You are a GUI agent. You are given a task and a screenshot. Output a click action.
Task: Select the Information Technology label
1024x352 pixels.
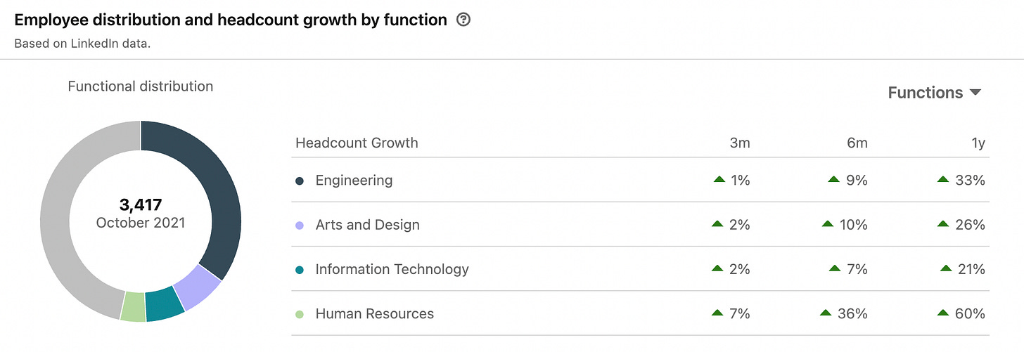coord(392,269)
